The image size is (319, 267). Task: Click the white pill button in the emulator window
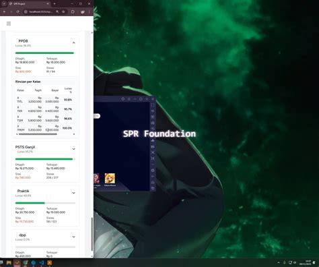[97, 116]
